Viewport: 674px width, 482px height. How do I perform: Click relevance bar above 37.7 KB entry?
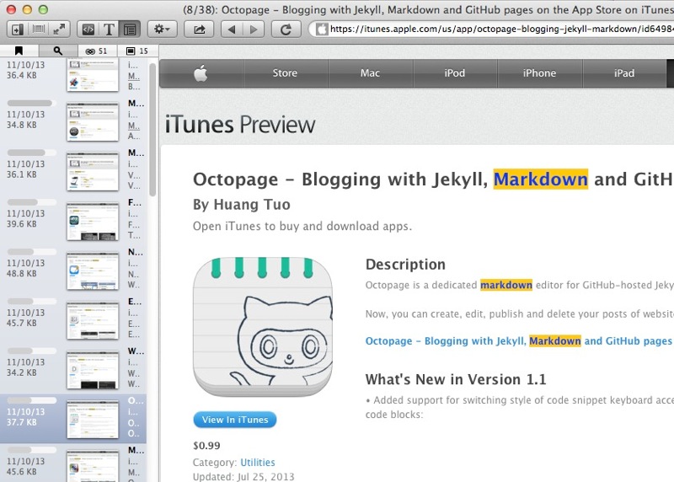tap(32, 400)
